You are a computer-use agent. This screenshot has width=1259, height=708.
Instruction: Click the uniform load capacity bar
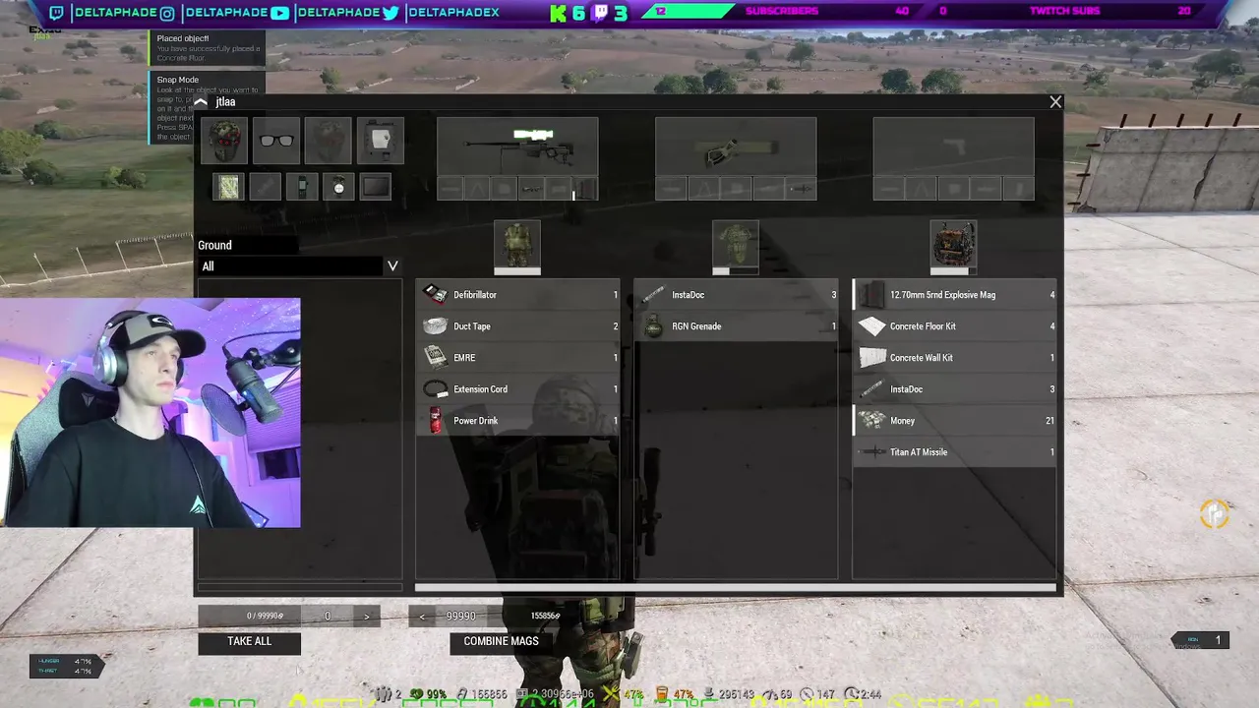point(517,272)
